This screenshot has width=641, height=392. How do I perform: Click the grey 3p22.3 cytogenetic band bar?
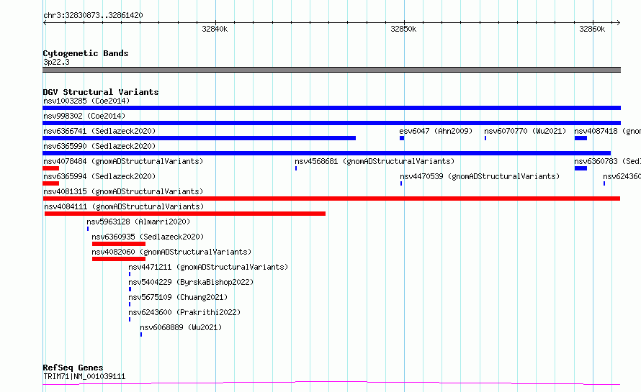tap(331, 70)
